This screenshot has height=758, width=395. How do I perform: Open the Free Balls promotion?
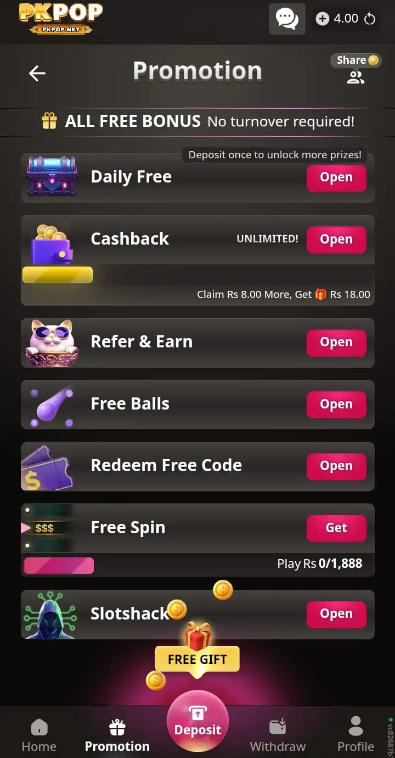click(336, 405)
